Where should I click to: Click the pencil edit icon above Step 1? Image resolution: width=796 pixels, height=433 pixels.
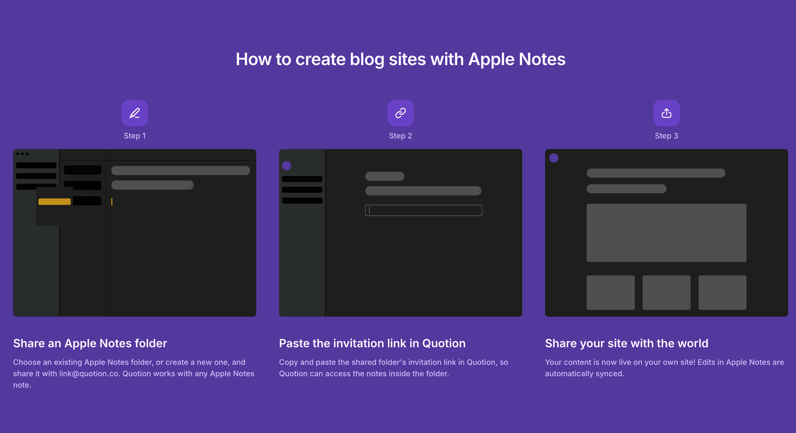pyautogui.click(x=134, y=113)
